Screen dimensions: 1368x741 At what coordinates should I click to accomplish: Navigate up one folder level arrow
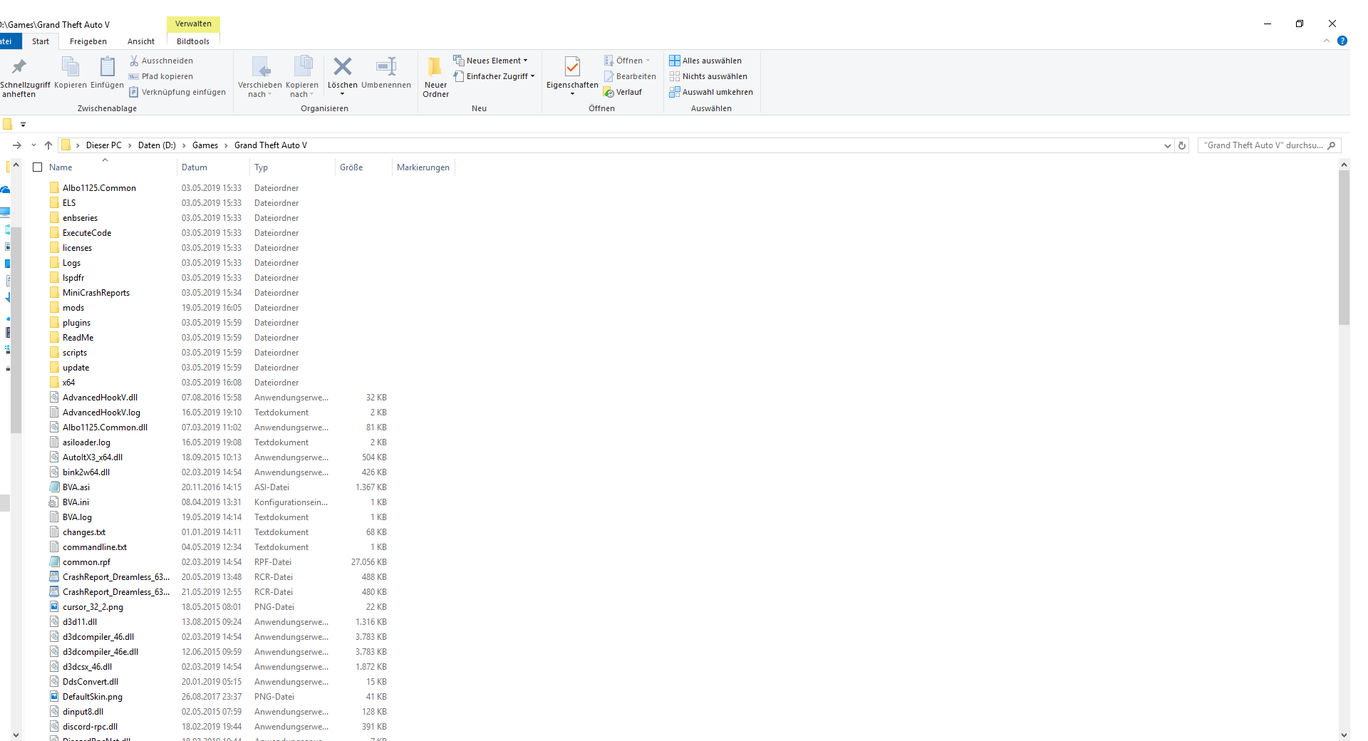[48, 145]
